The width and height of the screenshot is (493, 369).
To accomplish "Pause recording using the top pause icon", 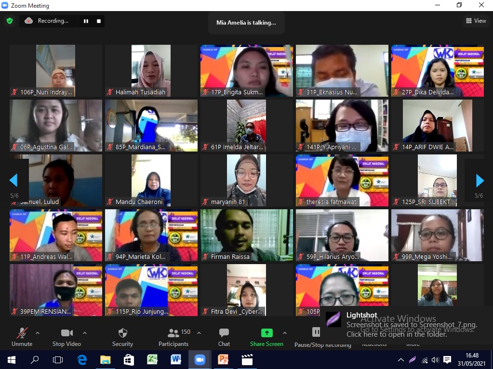I will [x=86, y=21].
